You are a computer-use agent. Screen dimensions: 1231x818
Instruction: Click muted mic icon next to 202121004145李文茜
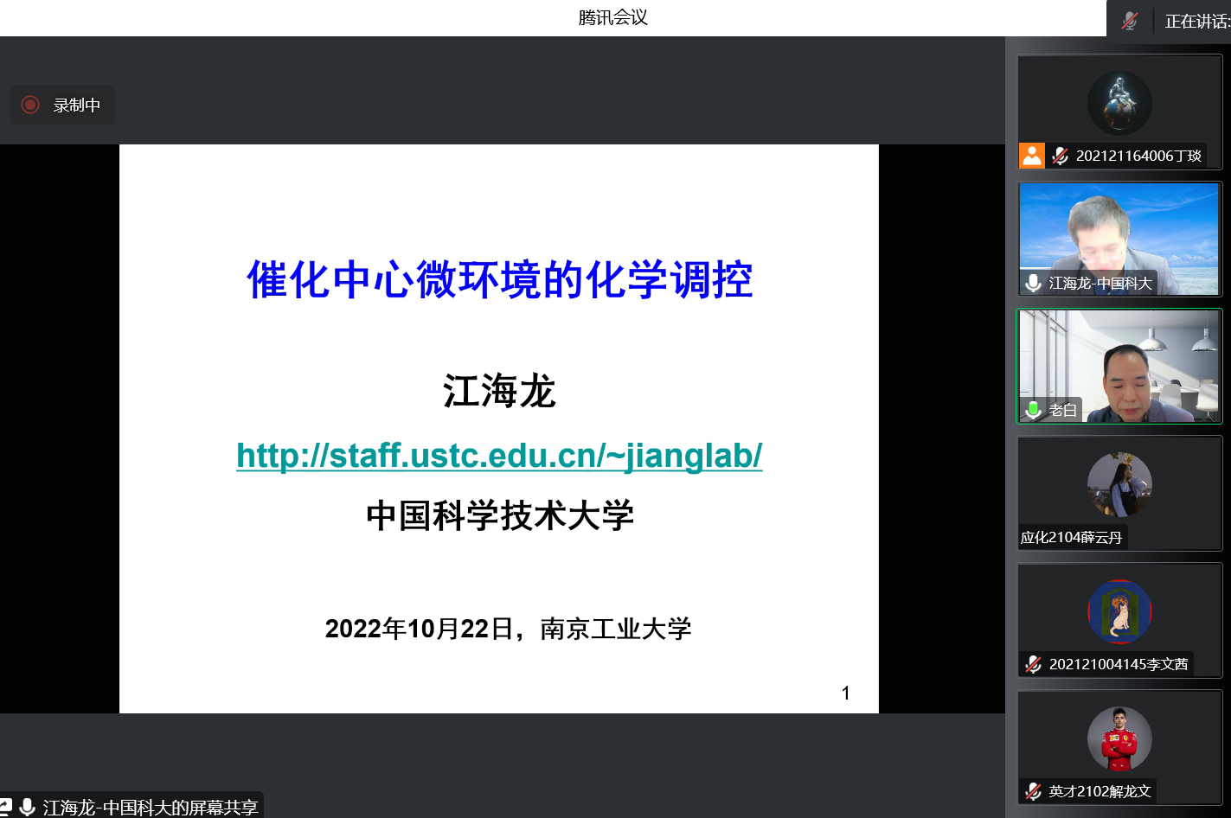[1033, 664]
